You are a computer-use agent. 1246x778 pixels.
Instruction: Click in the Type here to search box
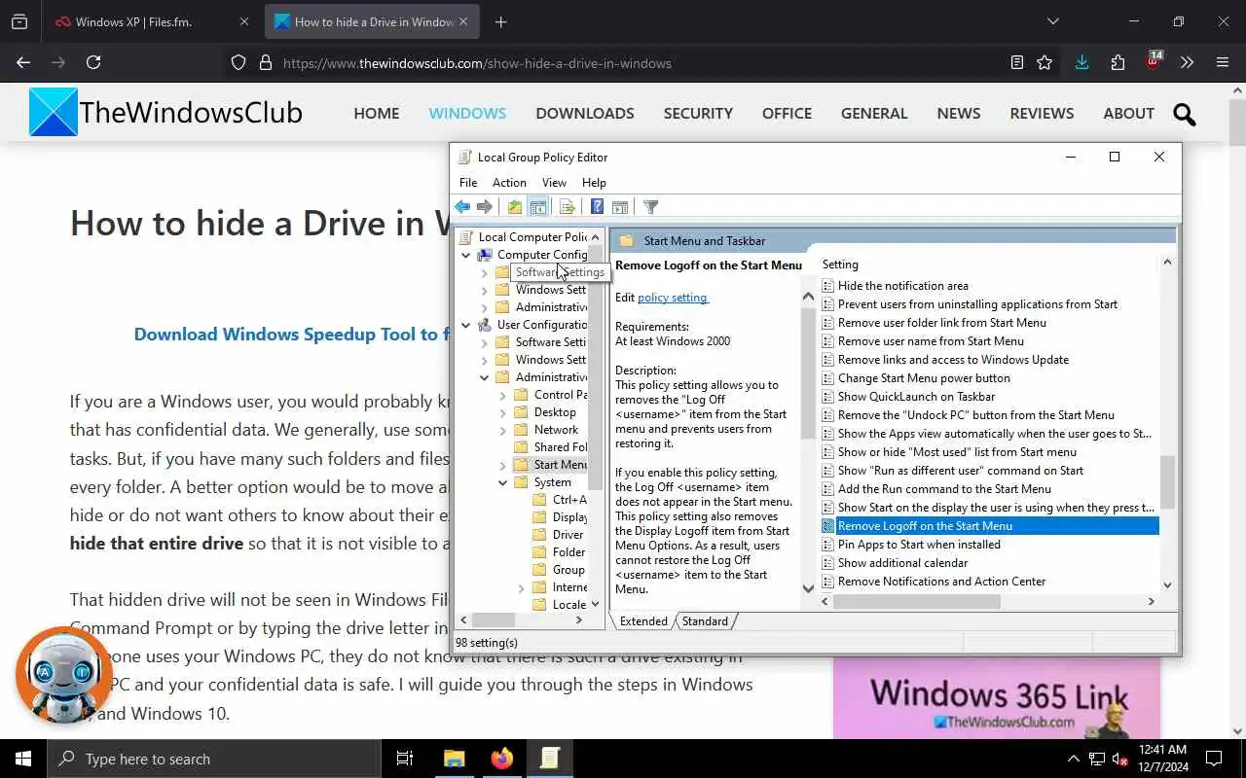[x=214, y=759]
